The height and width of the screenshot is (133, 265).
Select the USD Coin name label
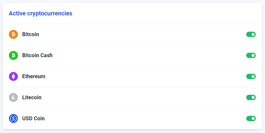point(34,118)
